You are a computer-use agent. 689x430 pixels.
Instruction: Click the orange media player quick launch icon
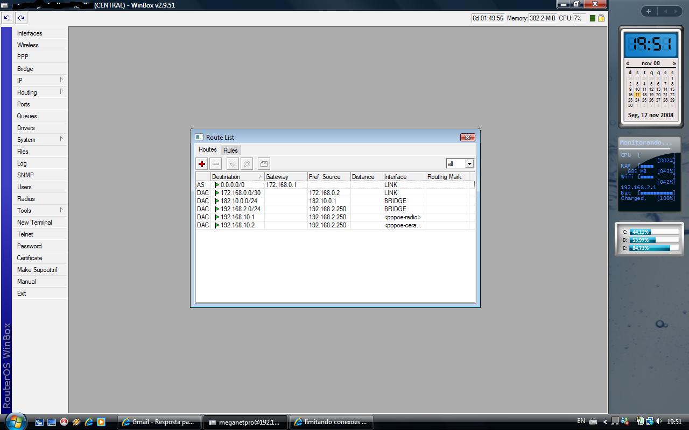[x=101, y=422]
